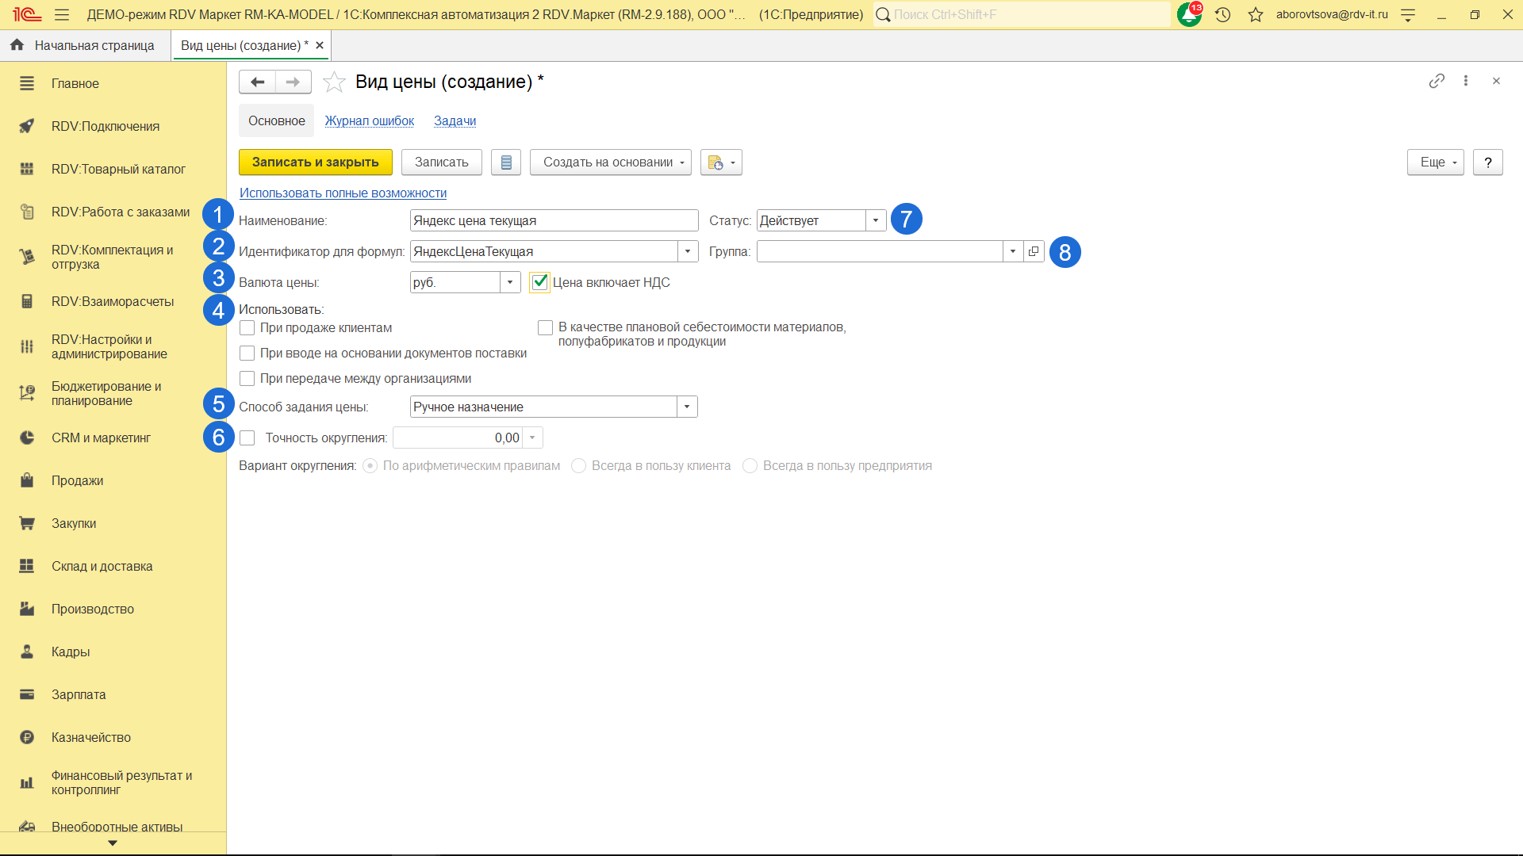
Task: Open 'Продажи' section in sidebar
Action: [x=77, y=480]
